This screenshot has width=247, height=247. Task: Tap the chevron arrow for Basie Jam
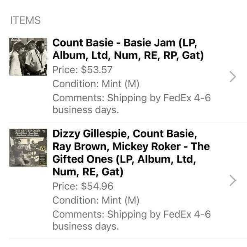coord(233,77)
